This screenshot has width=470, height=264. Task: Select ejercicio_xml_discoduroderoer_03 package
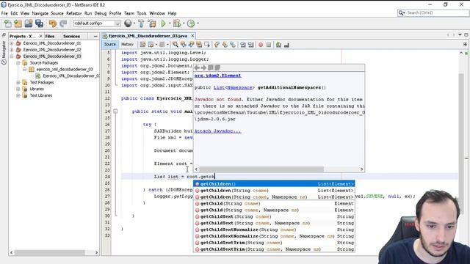[x=65, y=70]
